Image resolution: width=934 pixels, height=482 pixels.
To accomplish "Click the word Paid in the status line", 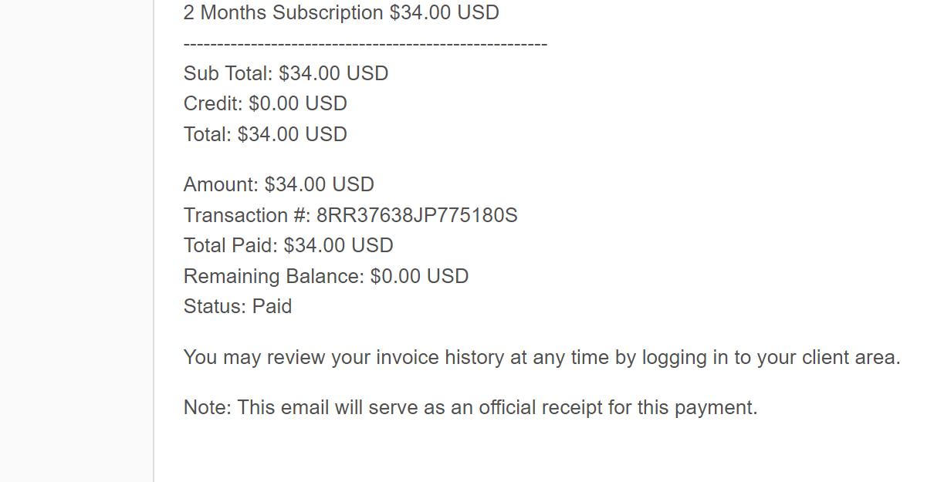I will (272, 306).
